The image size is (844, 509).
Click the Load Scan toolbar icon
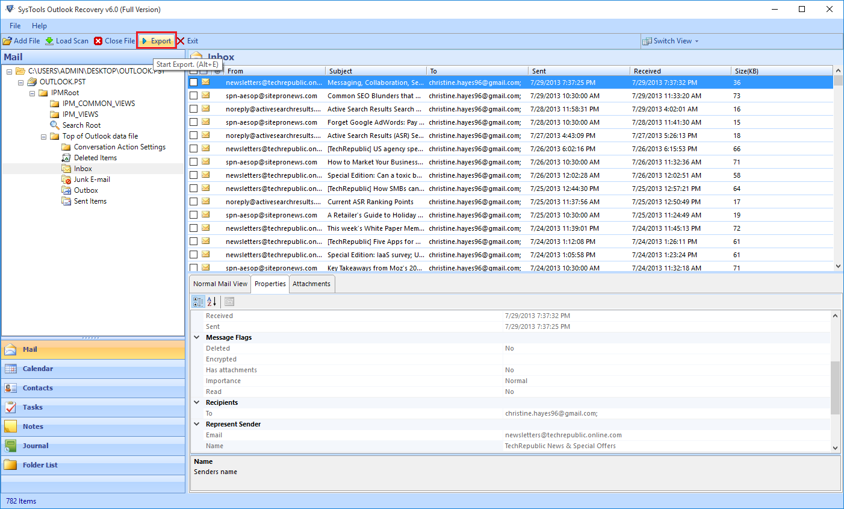click(49, 41)
